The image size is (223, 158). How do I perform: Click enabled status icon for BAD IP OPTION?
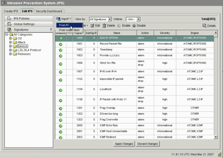click(x=61, y=38)
